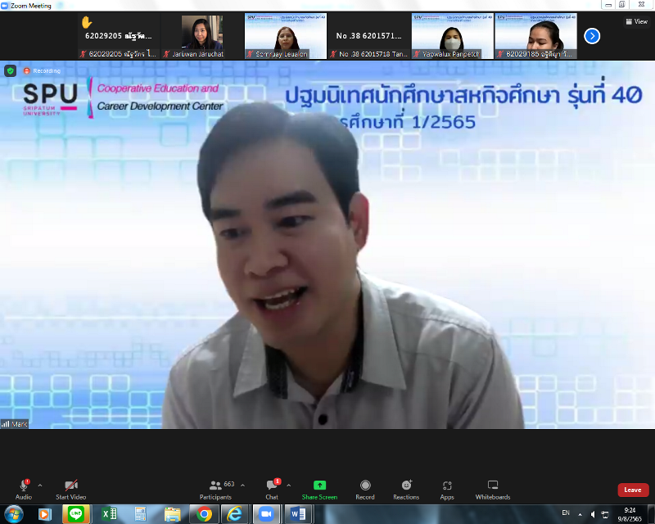
Task: Open Excel from the Windows taskbar
Action: (108, 513)
